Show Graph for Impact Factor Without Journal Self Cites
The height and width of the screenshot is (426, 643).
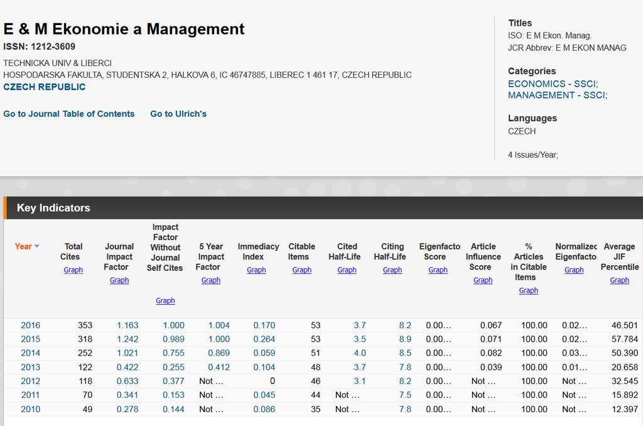coord(165,300)
